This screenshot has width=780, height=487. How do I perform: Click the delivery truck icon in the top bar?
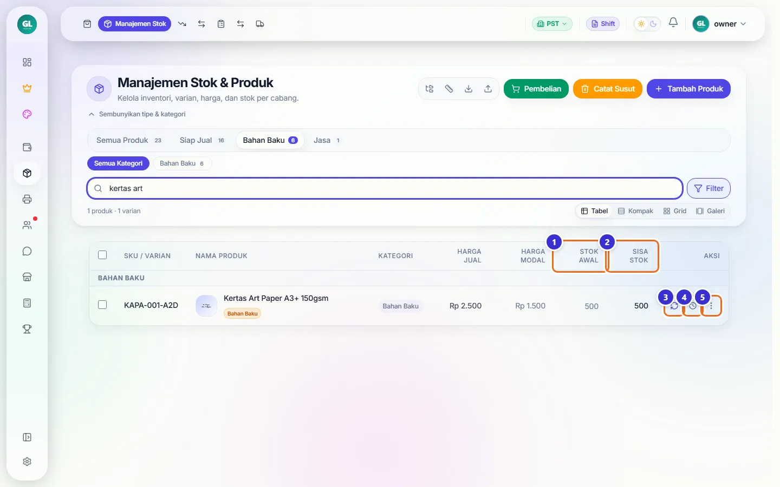tap(260, 24)
